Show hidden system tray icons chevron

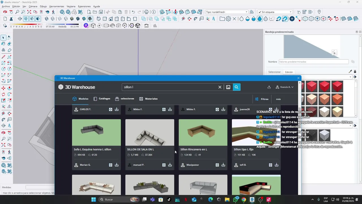click(313, 199)
